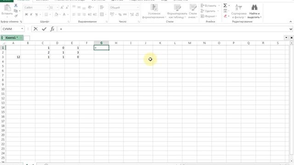Apply percent style to the cell
This screenshot has height=165, width=294.
(120, 14)
